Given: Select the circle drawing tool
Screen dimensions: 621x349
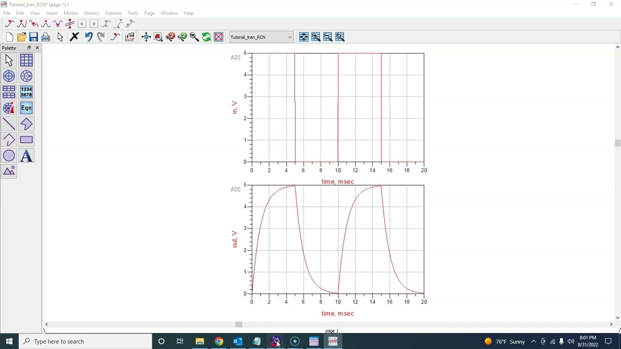Looking at the screenshot, I should [9, 156].
